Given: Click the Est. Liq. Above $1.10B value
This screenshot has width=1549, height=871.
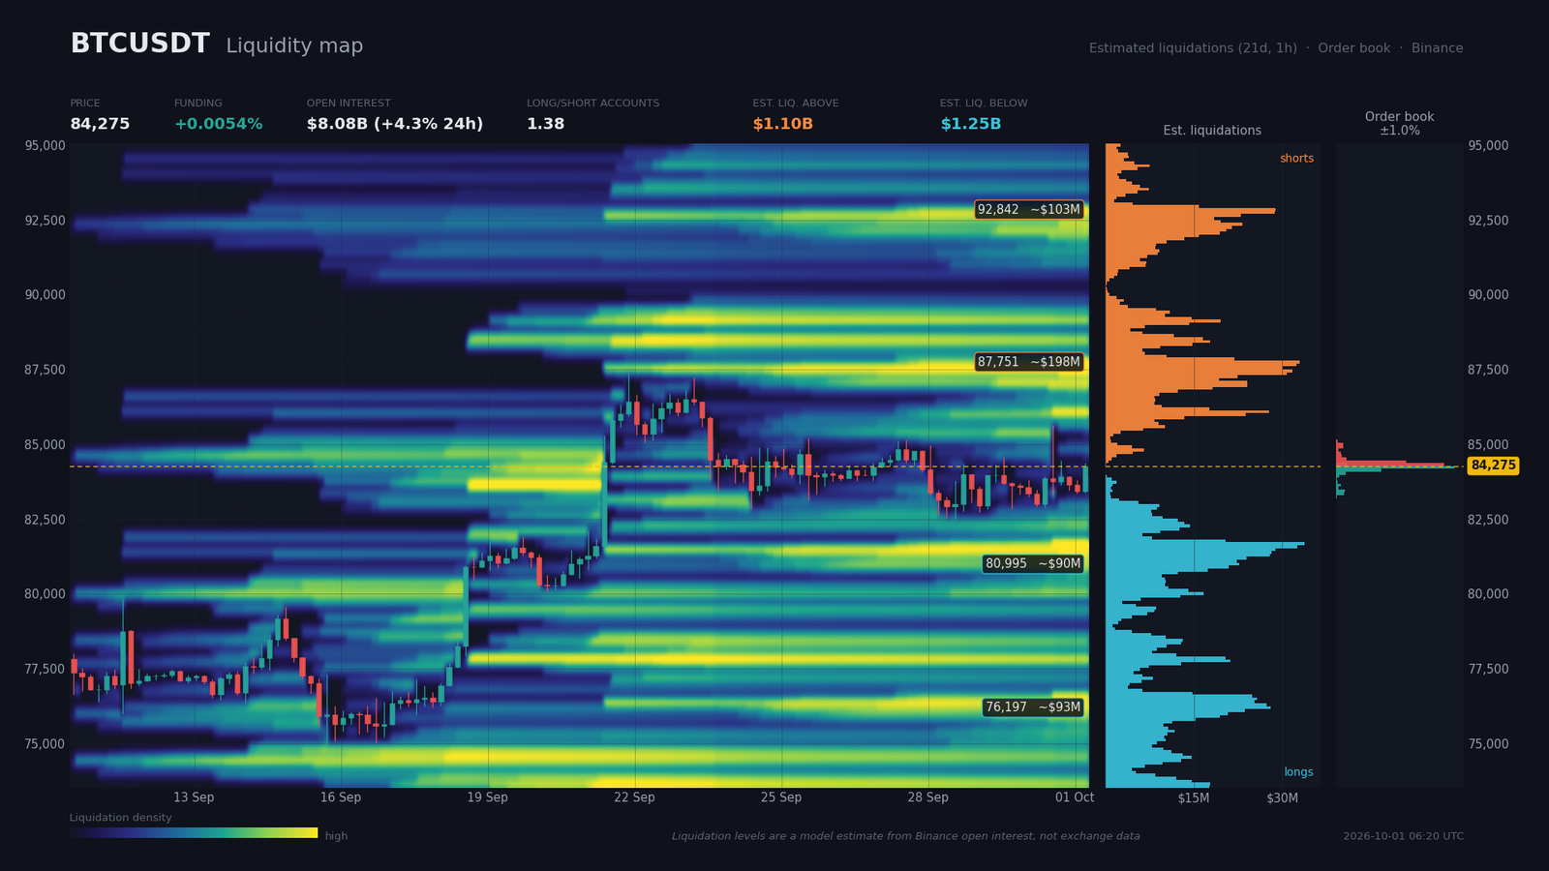Looking at the screenshot, I should point(782,124).
